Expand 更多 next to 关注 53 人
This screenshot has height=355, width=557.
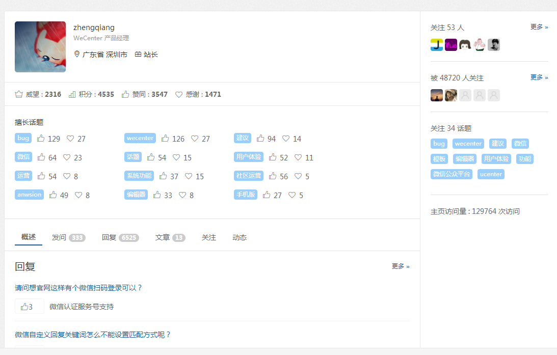[539, 27]
